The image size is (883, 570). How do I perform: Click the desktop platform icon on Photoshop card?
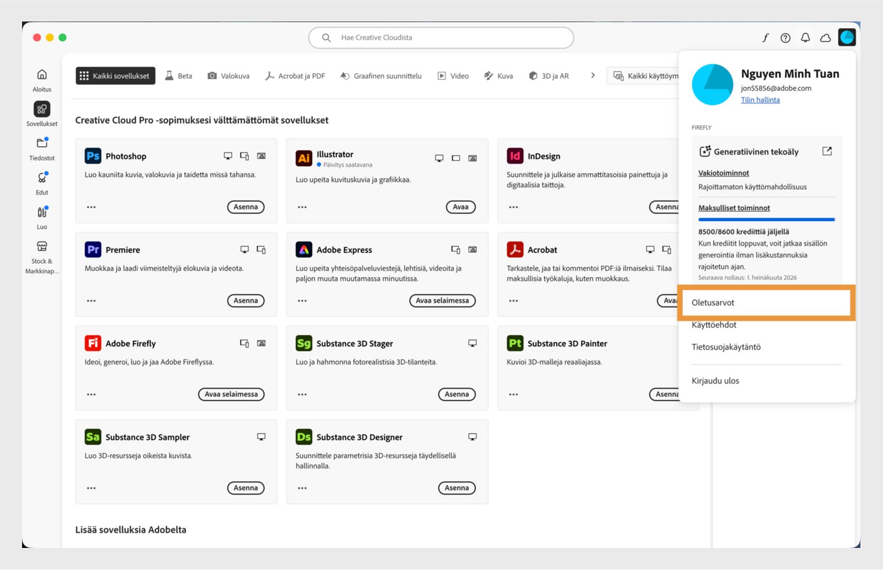[228, 156]
